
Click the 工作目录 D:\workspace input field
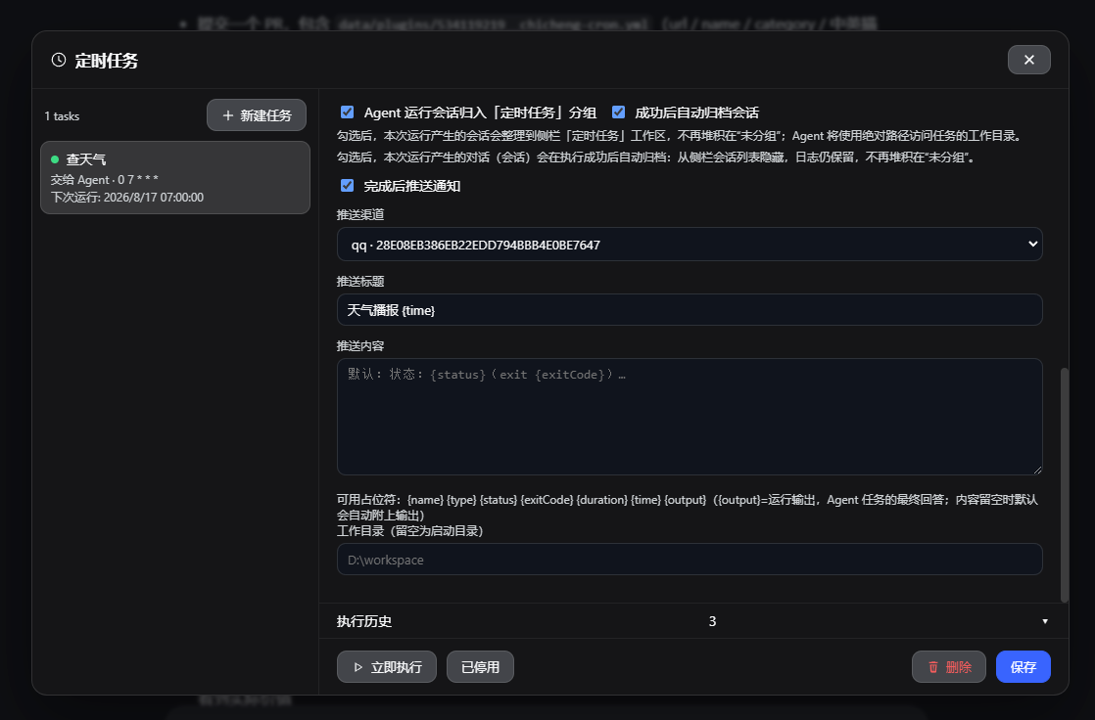pyautogui.click(x=690, y=560)
